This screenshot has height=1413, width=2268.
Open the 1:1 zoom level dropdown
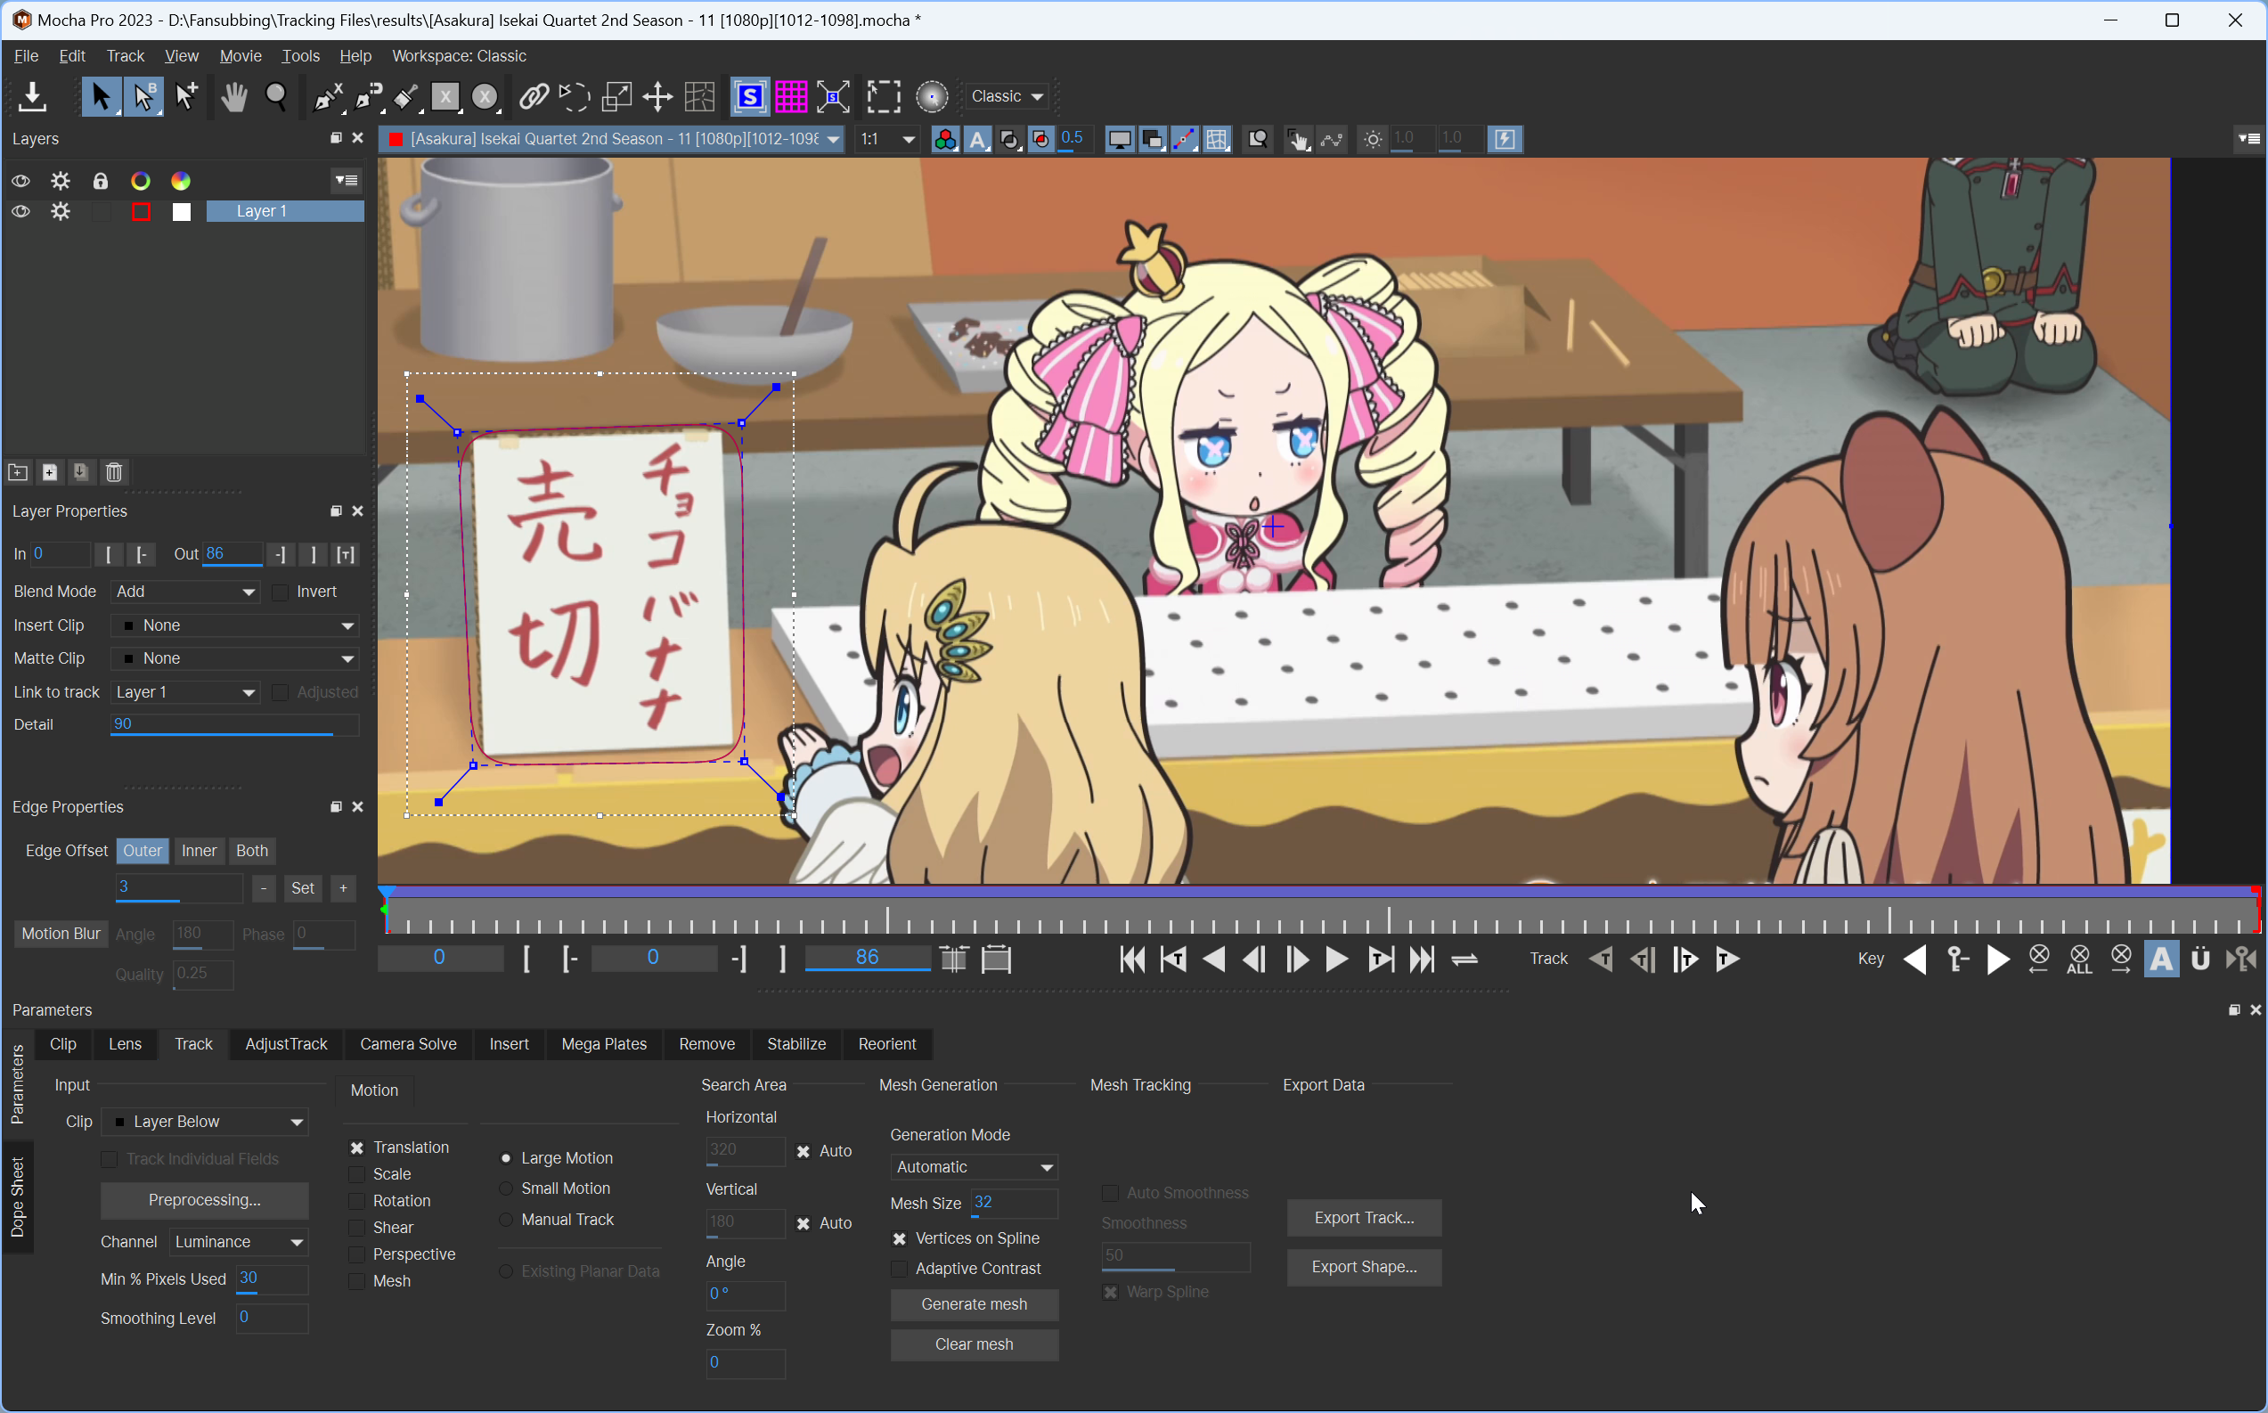pyautogui.click(x=887, y=139)
